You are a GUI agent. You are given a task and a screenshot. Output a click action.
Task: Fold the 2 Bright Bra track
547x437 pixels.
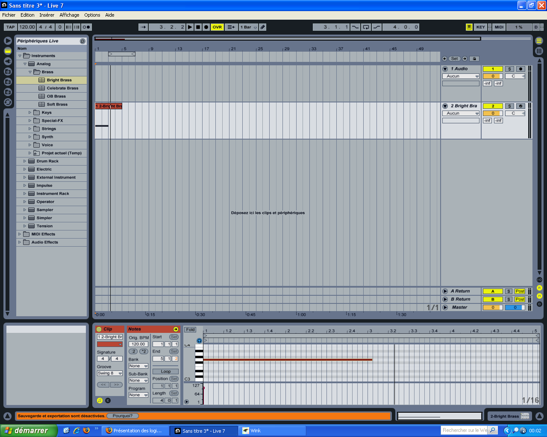pyautogui.click(x=445, y=106)
